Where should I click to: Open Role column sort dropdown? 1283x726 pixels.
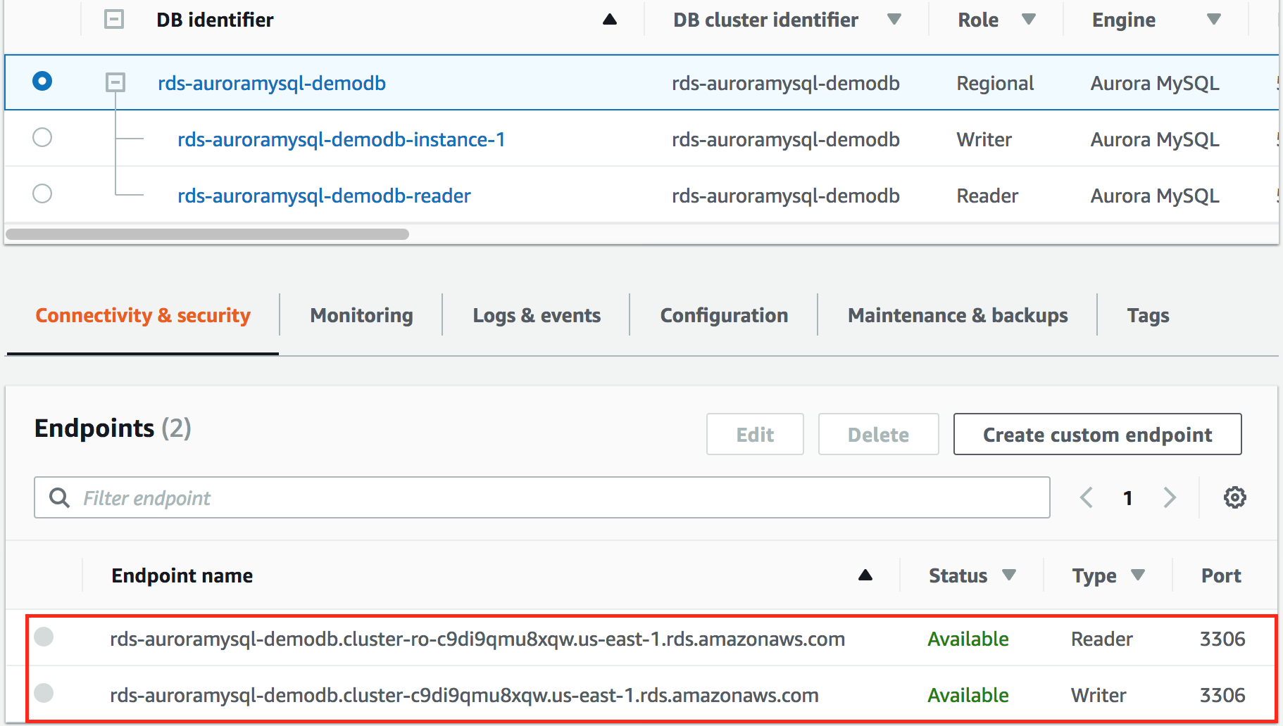pos(1029,20)
